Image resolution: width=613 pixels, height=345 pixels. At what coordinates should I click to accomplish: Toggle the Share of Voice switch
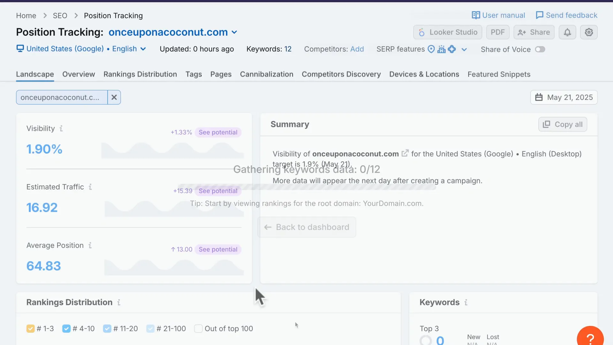[540, 49]
